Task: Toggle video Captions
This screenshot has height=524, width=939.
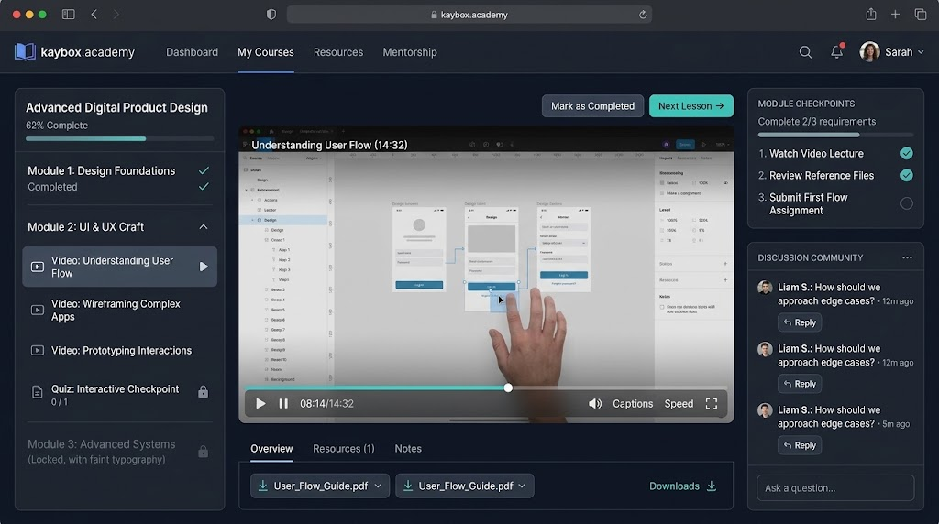Action: tap(633, 404)
